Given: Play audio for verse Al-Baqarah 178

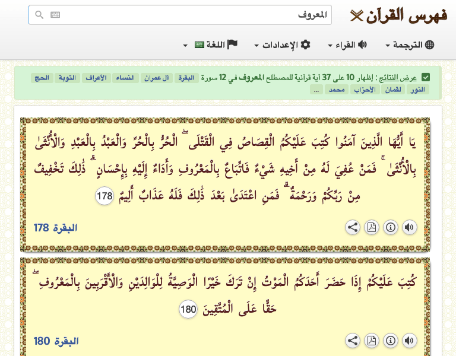Looking at the screenshot, I should click(409, 227).
